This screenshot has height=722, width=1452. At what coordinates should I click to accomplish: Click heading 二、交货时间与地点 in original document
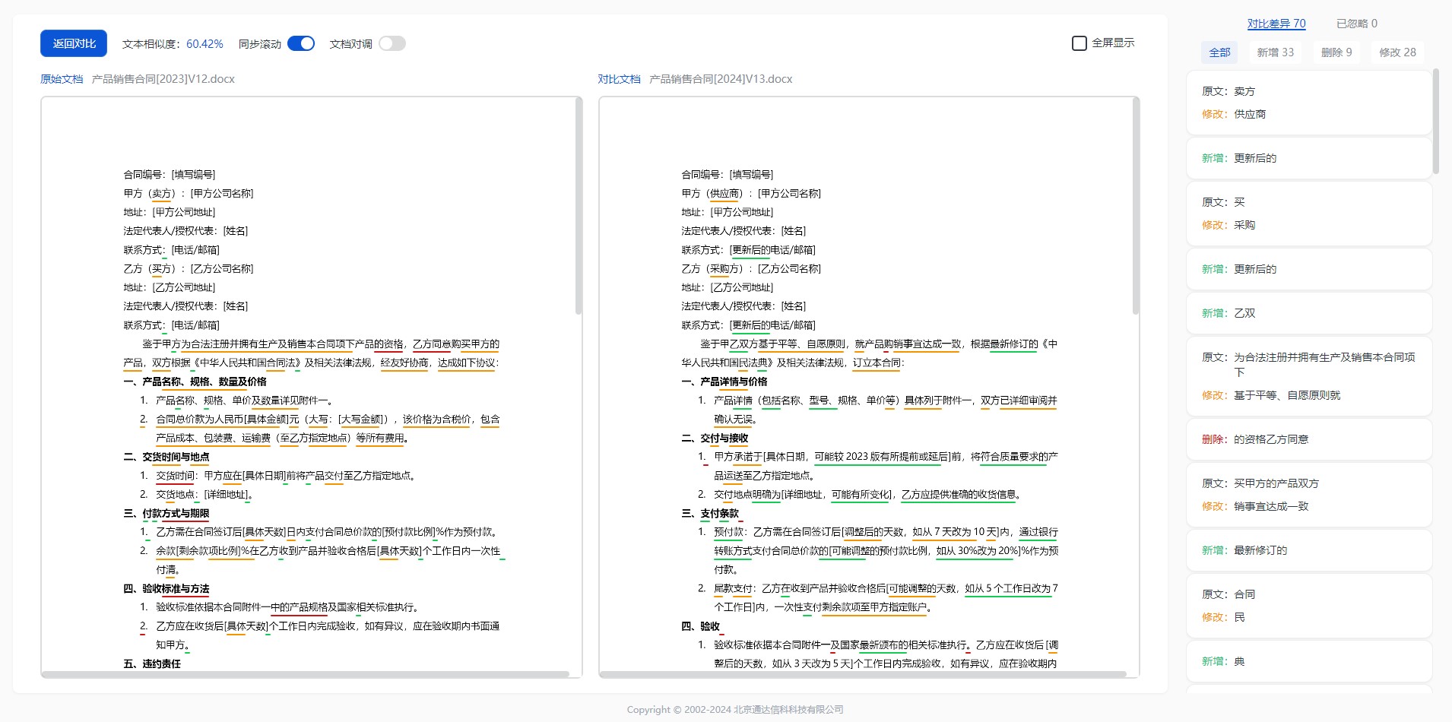[166, 457]
